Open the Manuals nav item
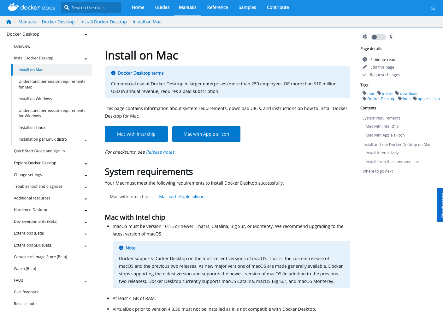Image resolution: width=443 pixels, height=312 pixels. (188, 7)
